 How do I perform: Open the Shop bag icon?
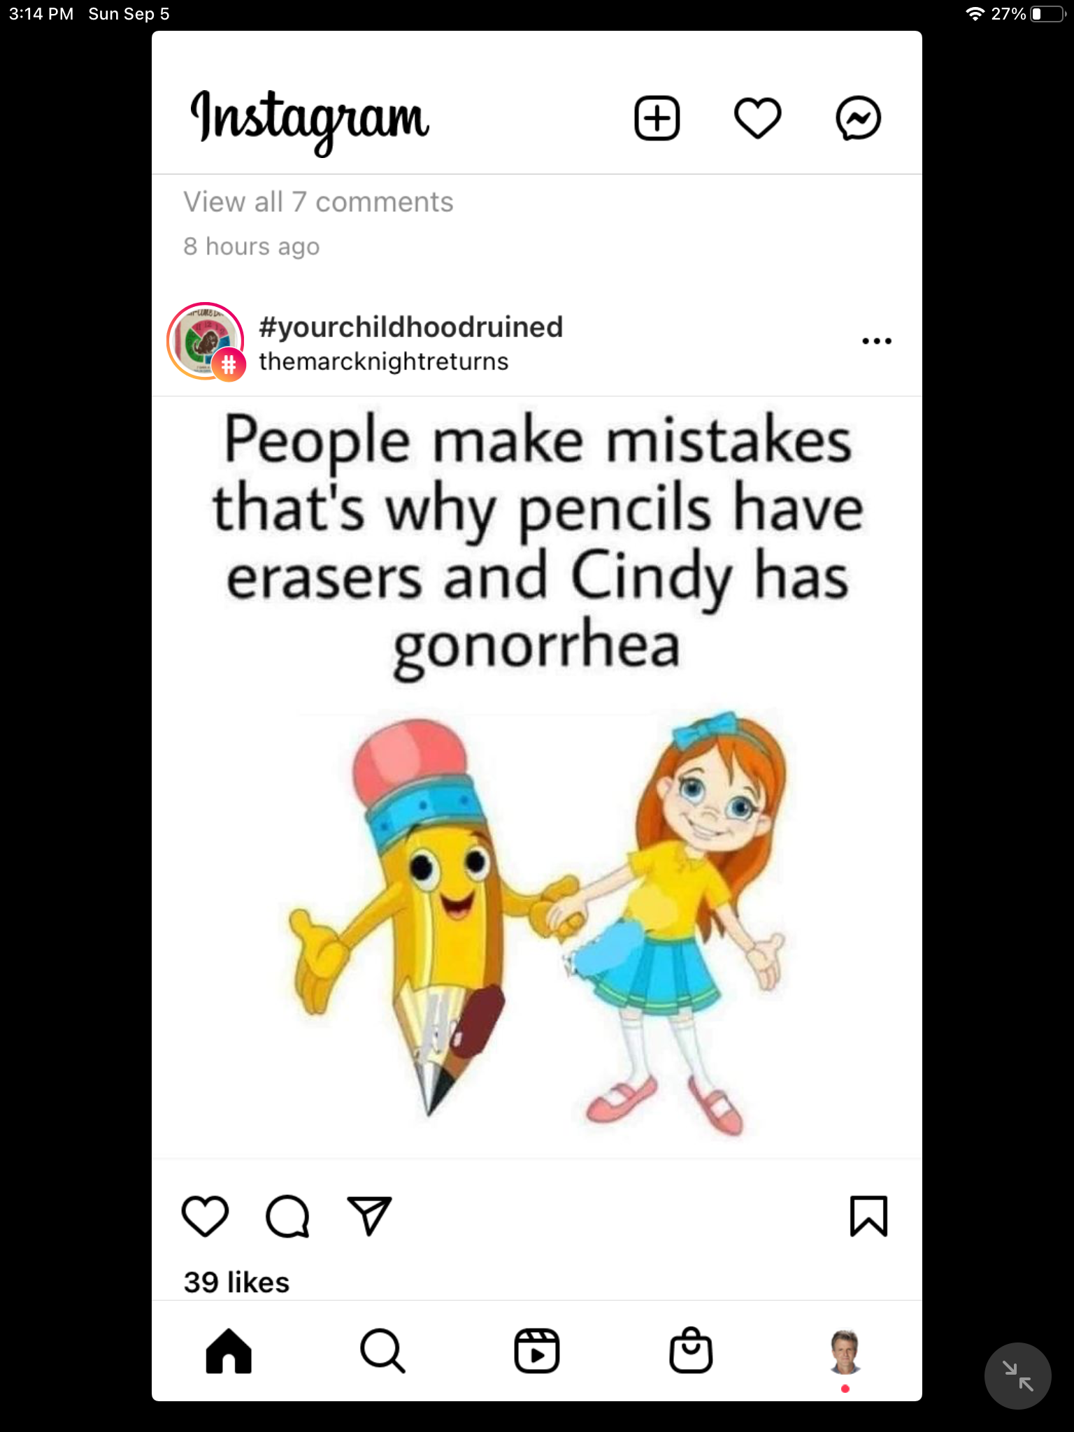click(691, 1350)
